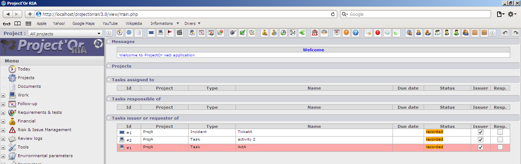Toggle Issuer checkbox for ActA row

click(x=480, y=147)
